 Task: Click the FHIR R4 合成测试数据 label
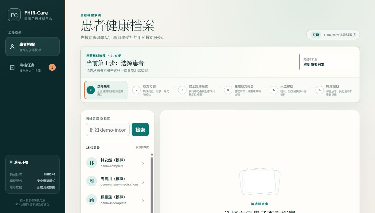point(340,35)
